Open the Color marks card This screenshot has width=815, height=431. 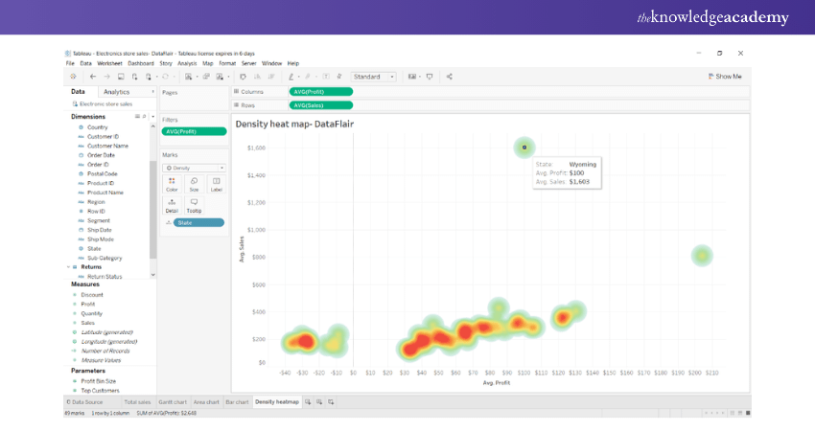coord(171,183)
